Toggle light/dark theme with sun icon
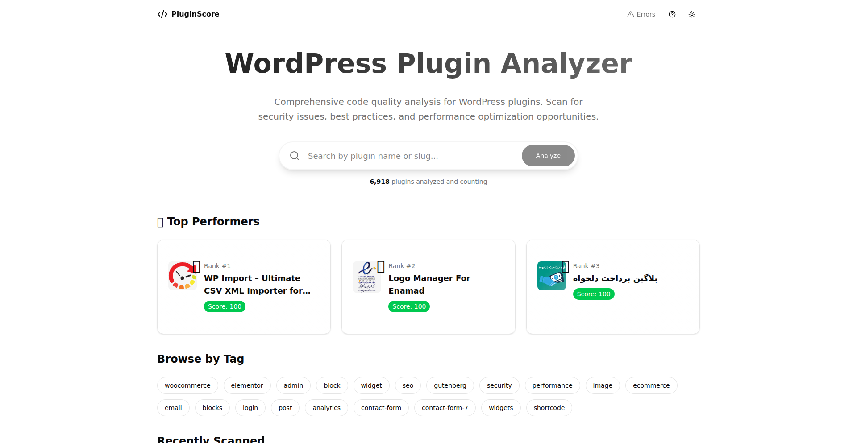Viewport: 857px width, 443px height. tap(692, 14)
